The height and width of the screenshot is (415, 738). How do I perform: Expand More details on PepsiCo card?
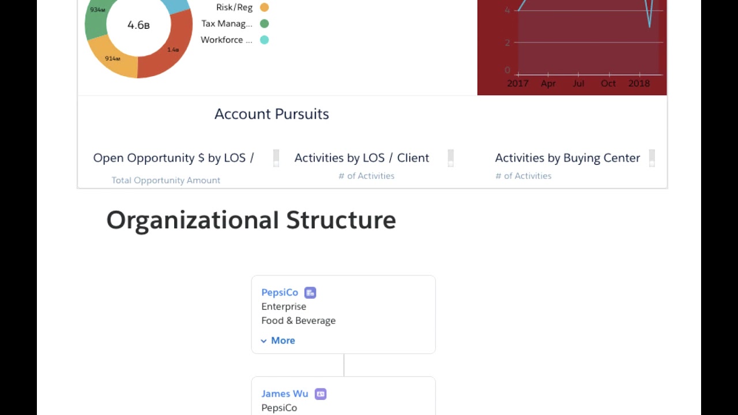point(278,341)
